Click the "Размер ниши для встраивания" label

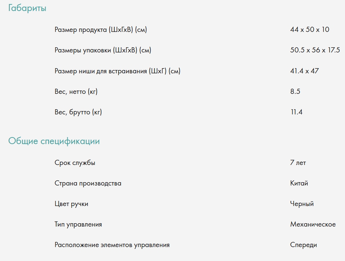click(x=117, y=71)
